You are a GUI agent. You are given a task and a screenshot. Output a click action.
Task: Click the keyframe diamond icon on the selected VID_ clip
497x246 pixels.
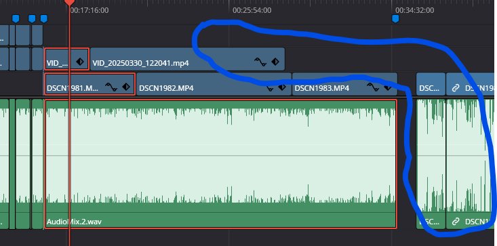pyautogui.click(x=80, y=62)
